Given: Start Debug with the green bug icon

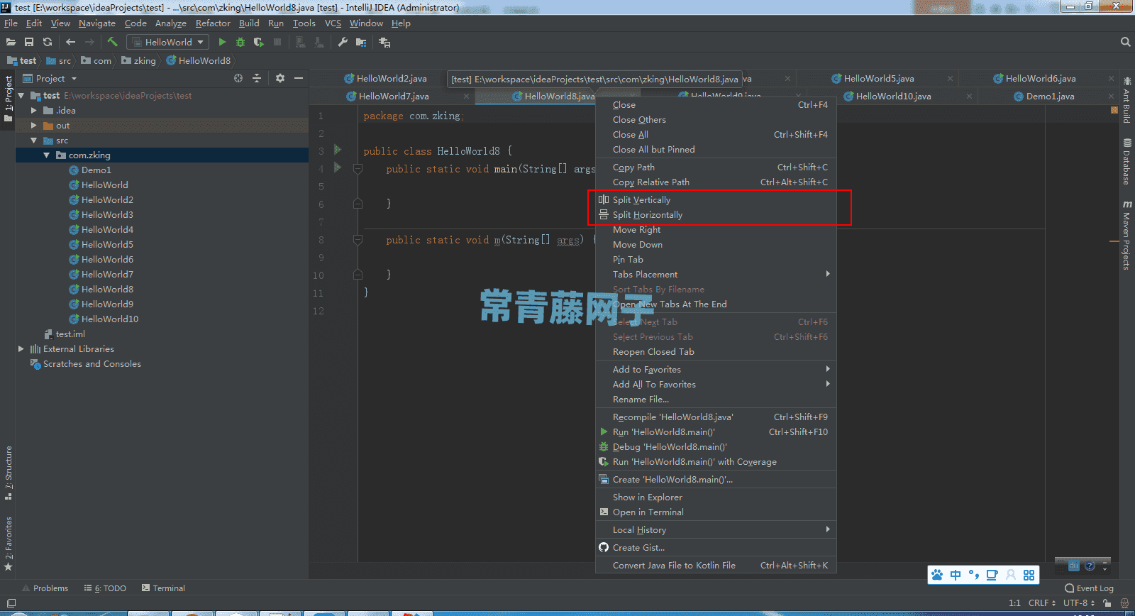Looking at the screenshot, I should point(240,43).
